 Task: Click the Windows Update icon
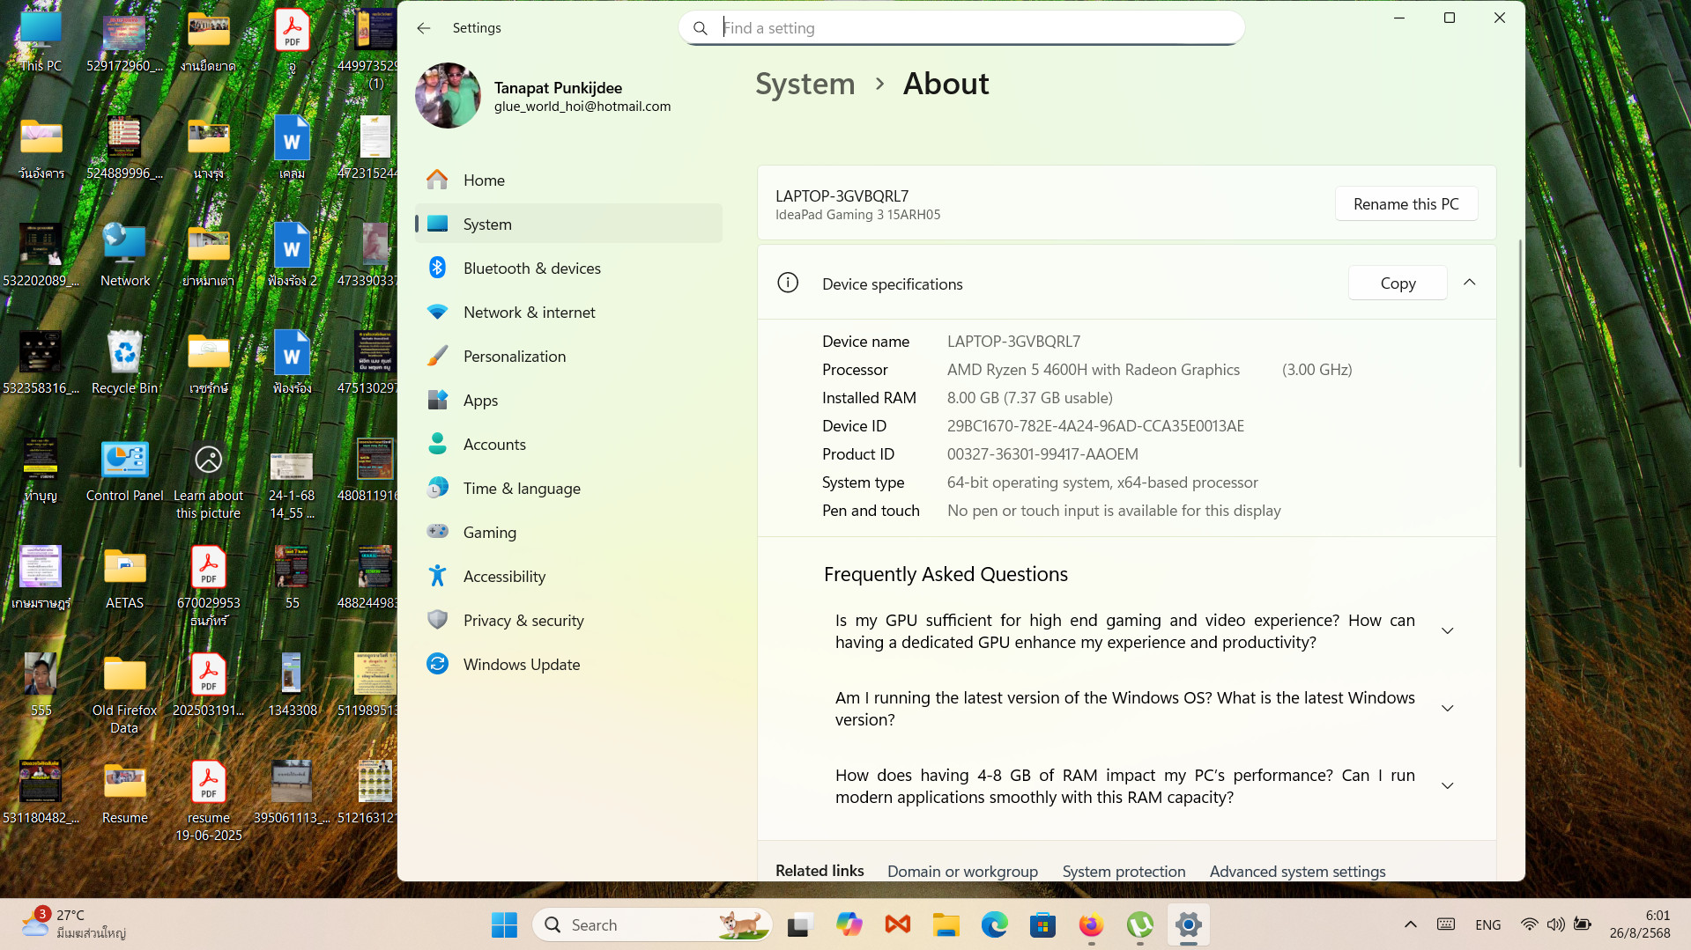click(x=437, y=664)
